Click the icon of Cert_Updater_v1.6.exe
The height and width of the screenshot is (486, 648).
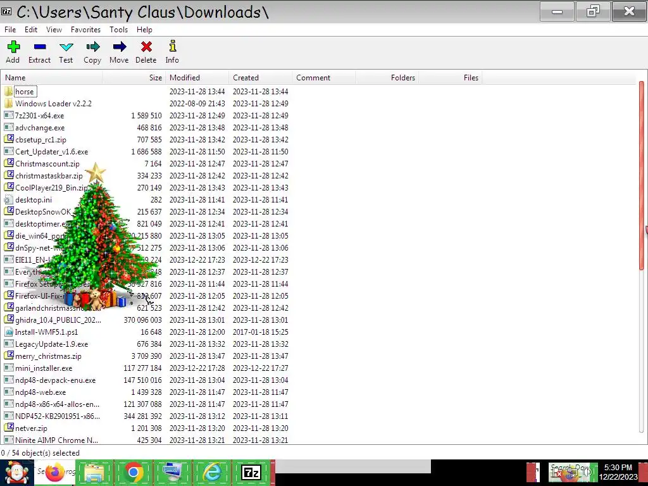pos(9,151)
